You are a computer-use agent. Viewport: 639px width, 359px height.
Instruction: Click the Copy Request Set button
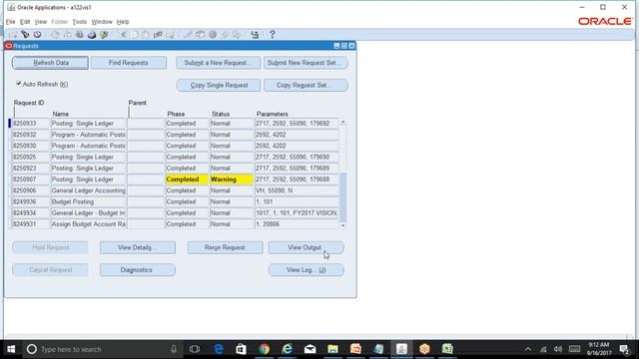(x=306, y=85)
